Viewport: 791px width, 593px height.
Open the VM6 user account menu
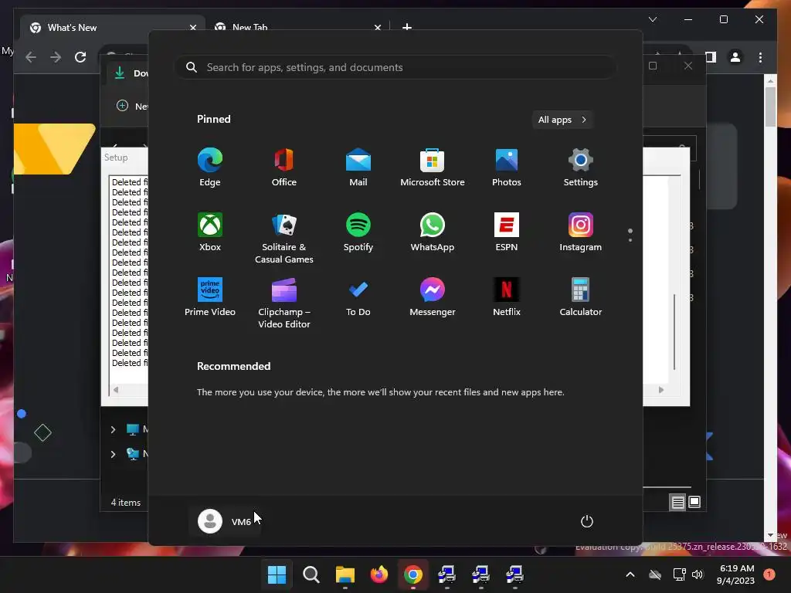click(x=225, y=521)
